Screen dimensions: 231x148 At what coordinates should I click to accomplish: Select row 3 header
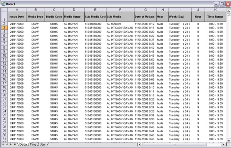4,28
